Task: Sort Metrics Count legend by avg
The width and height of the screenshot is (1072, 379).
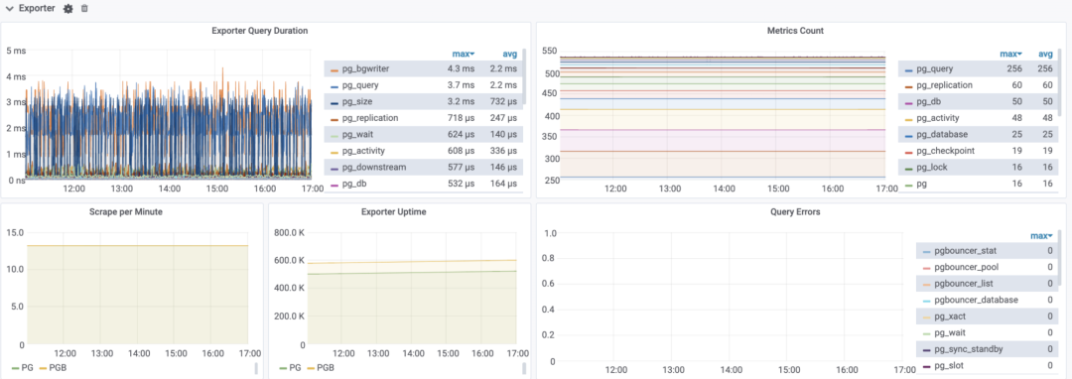Action: (1045, 54)
